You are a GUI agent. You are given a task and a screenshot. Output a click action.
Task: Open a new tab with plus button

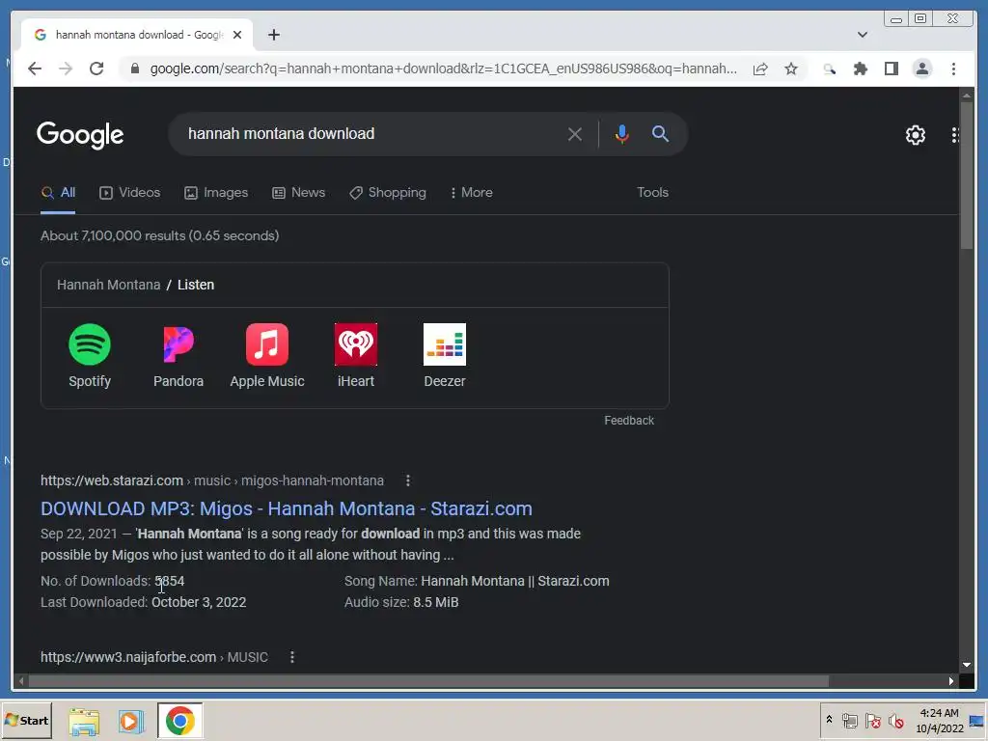(273, 35)
